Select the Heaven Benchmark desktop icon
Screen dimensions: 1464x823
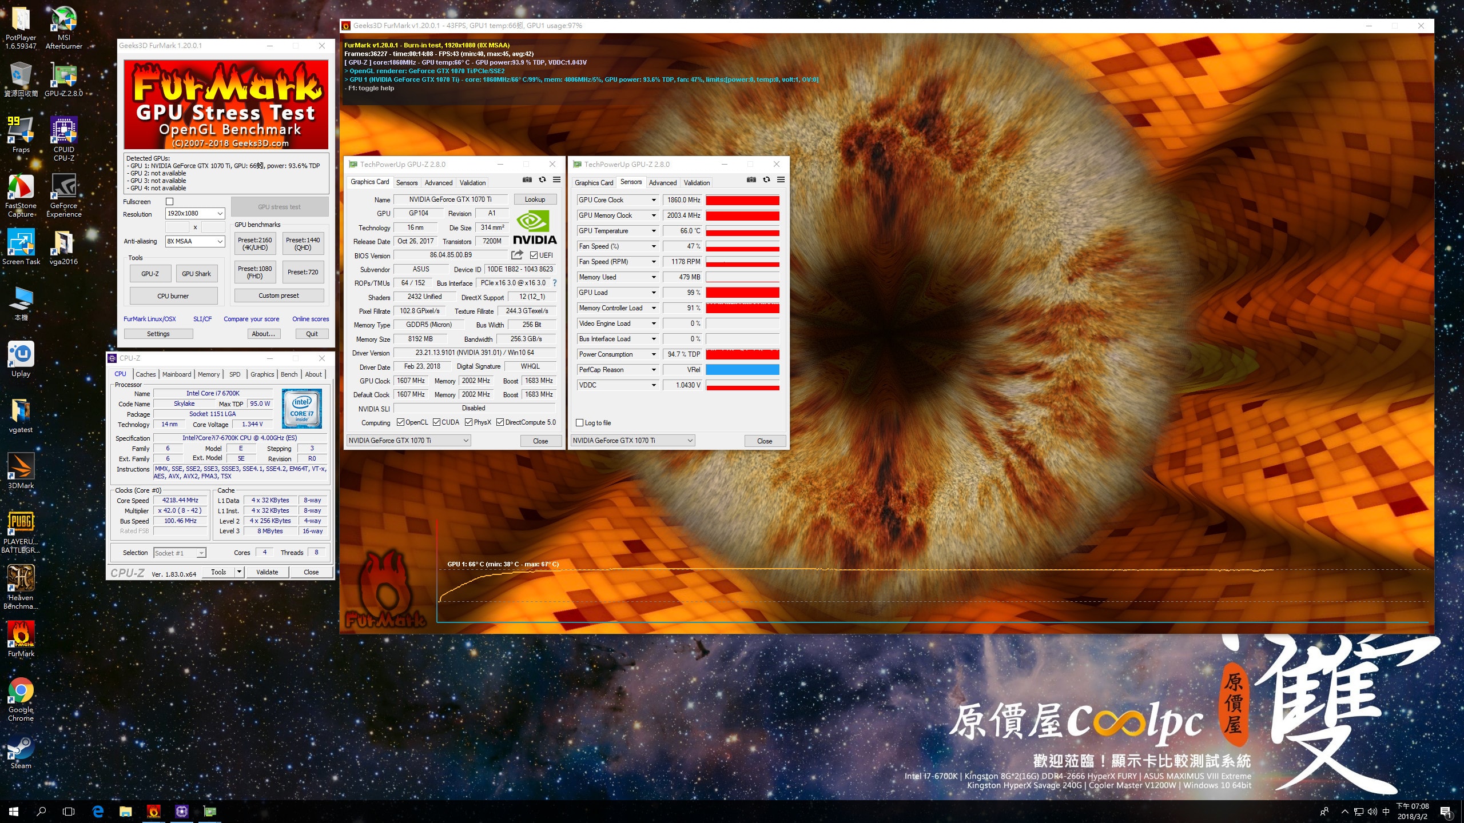tap(21, 588)
